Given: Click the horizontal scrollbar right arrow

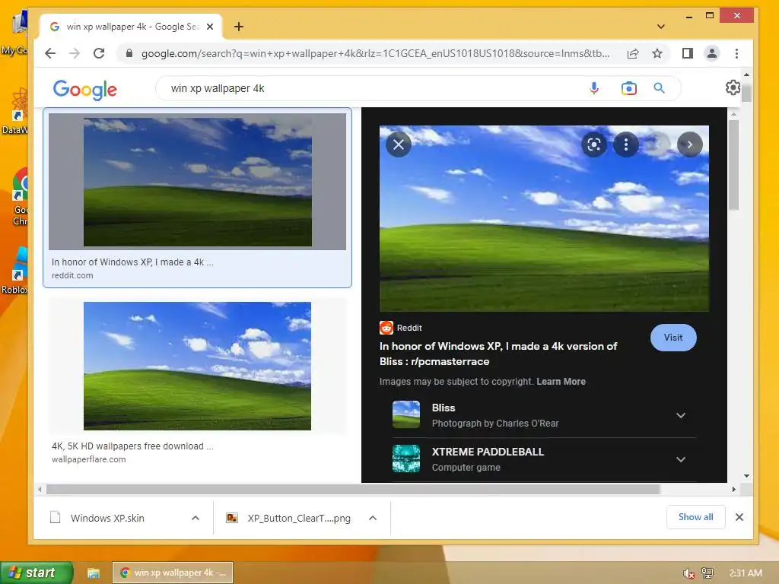Looking at the screenshot, I should (x=734, y=489).
